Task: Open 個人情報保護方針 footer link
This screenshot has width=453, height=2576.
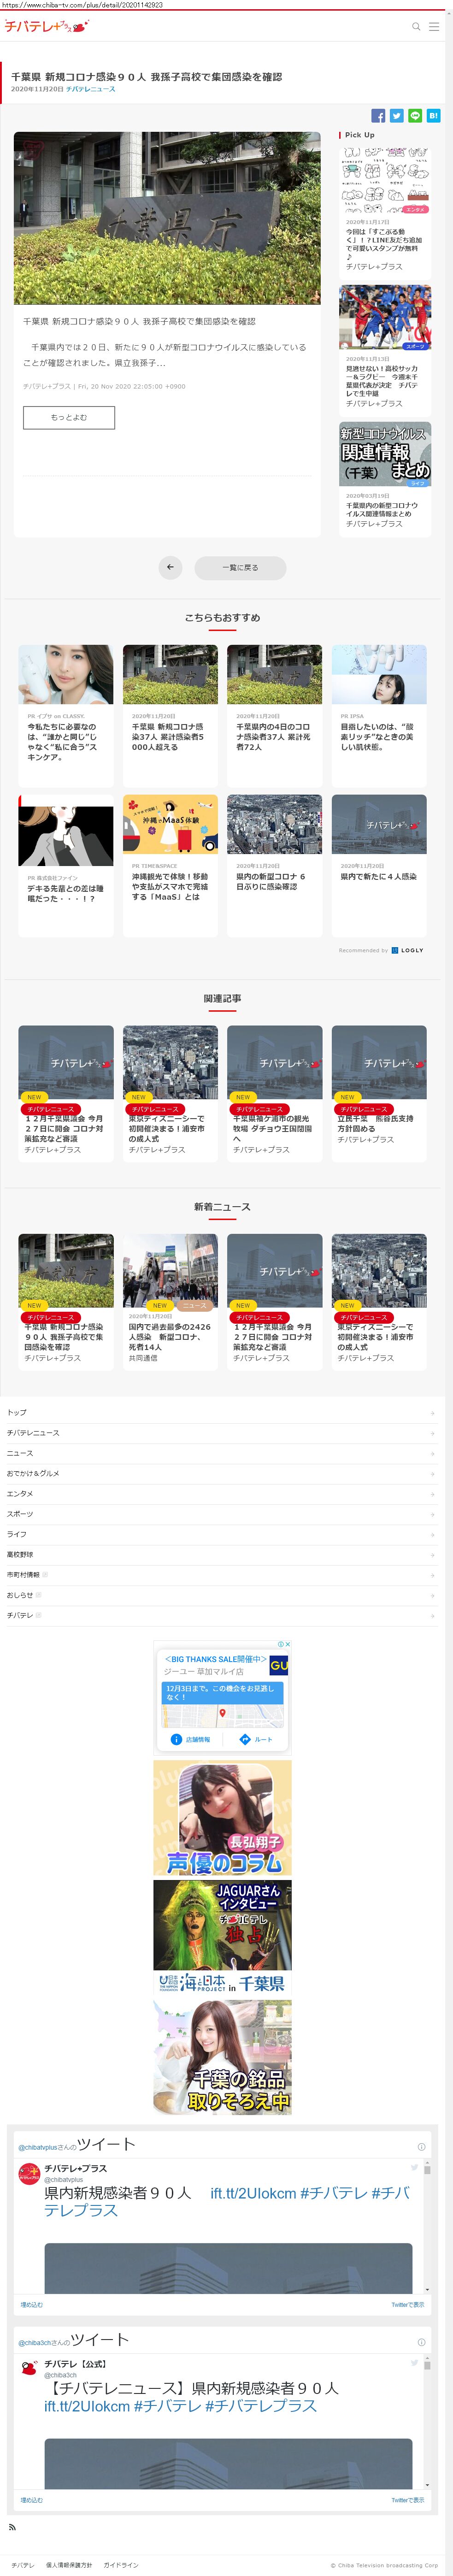Action: click(69, 2565)
